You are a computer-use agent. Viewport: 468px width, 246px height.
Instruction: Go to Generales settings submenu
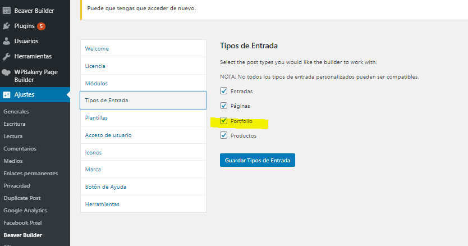[x=16, y=112]
